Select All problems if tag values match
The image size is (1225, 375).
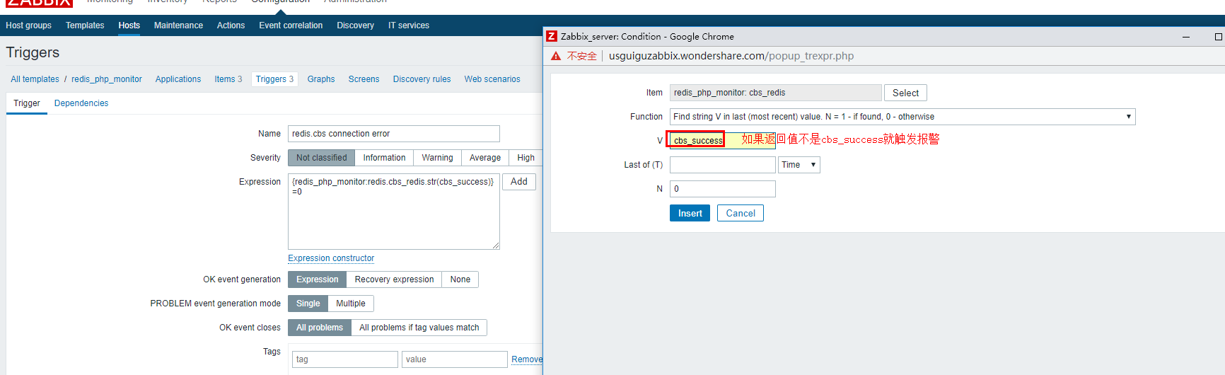tap(419, 328)
